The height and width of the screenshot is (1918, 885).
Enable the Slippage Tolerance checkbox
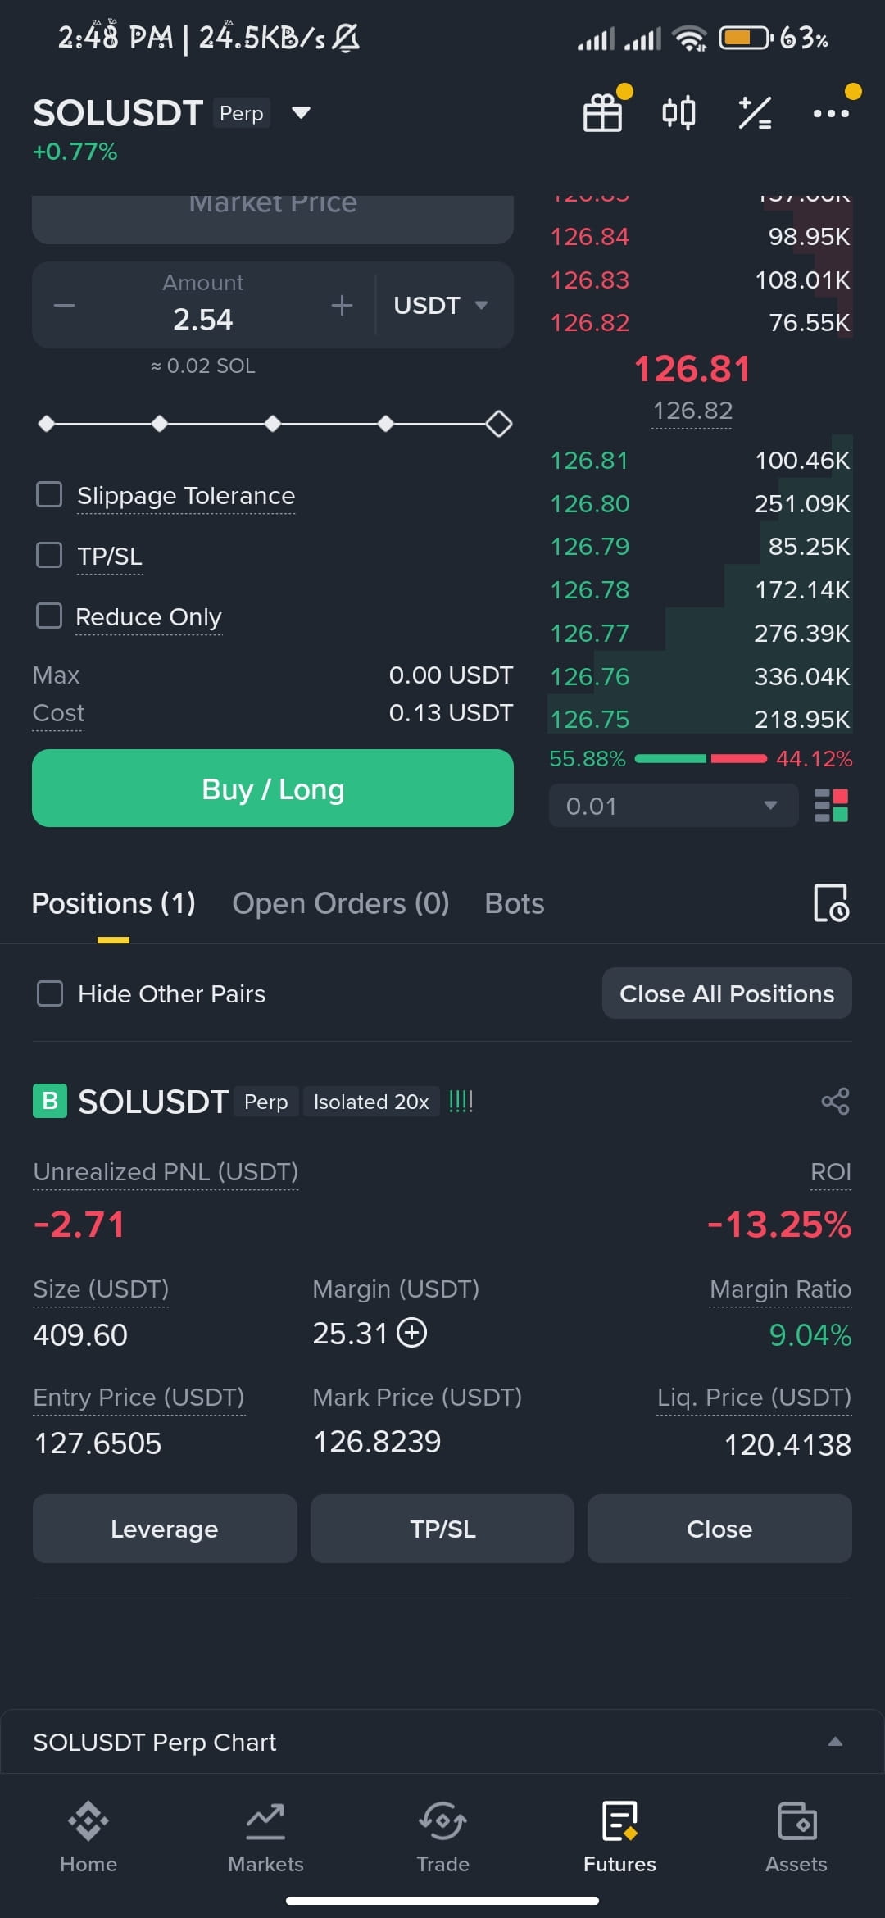pyautogui.click(x=49, y=494)
